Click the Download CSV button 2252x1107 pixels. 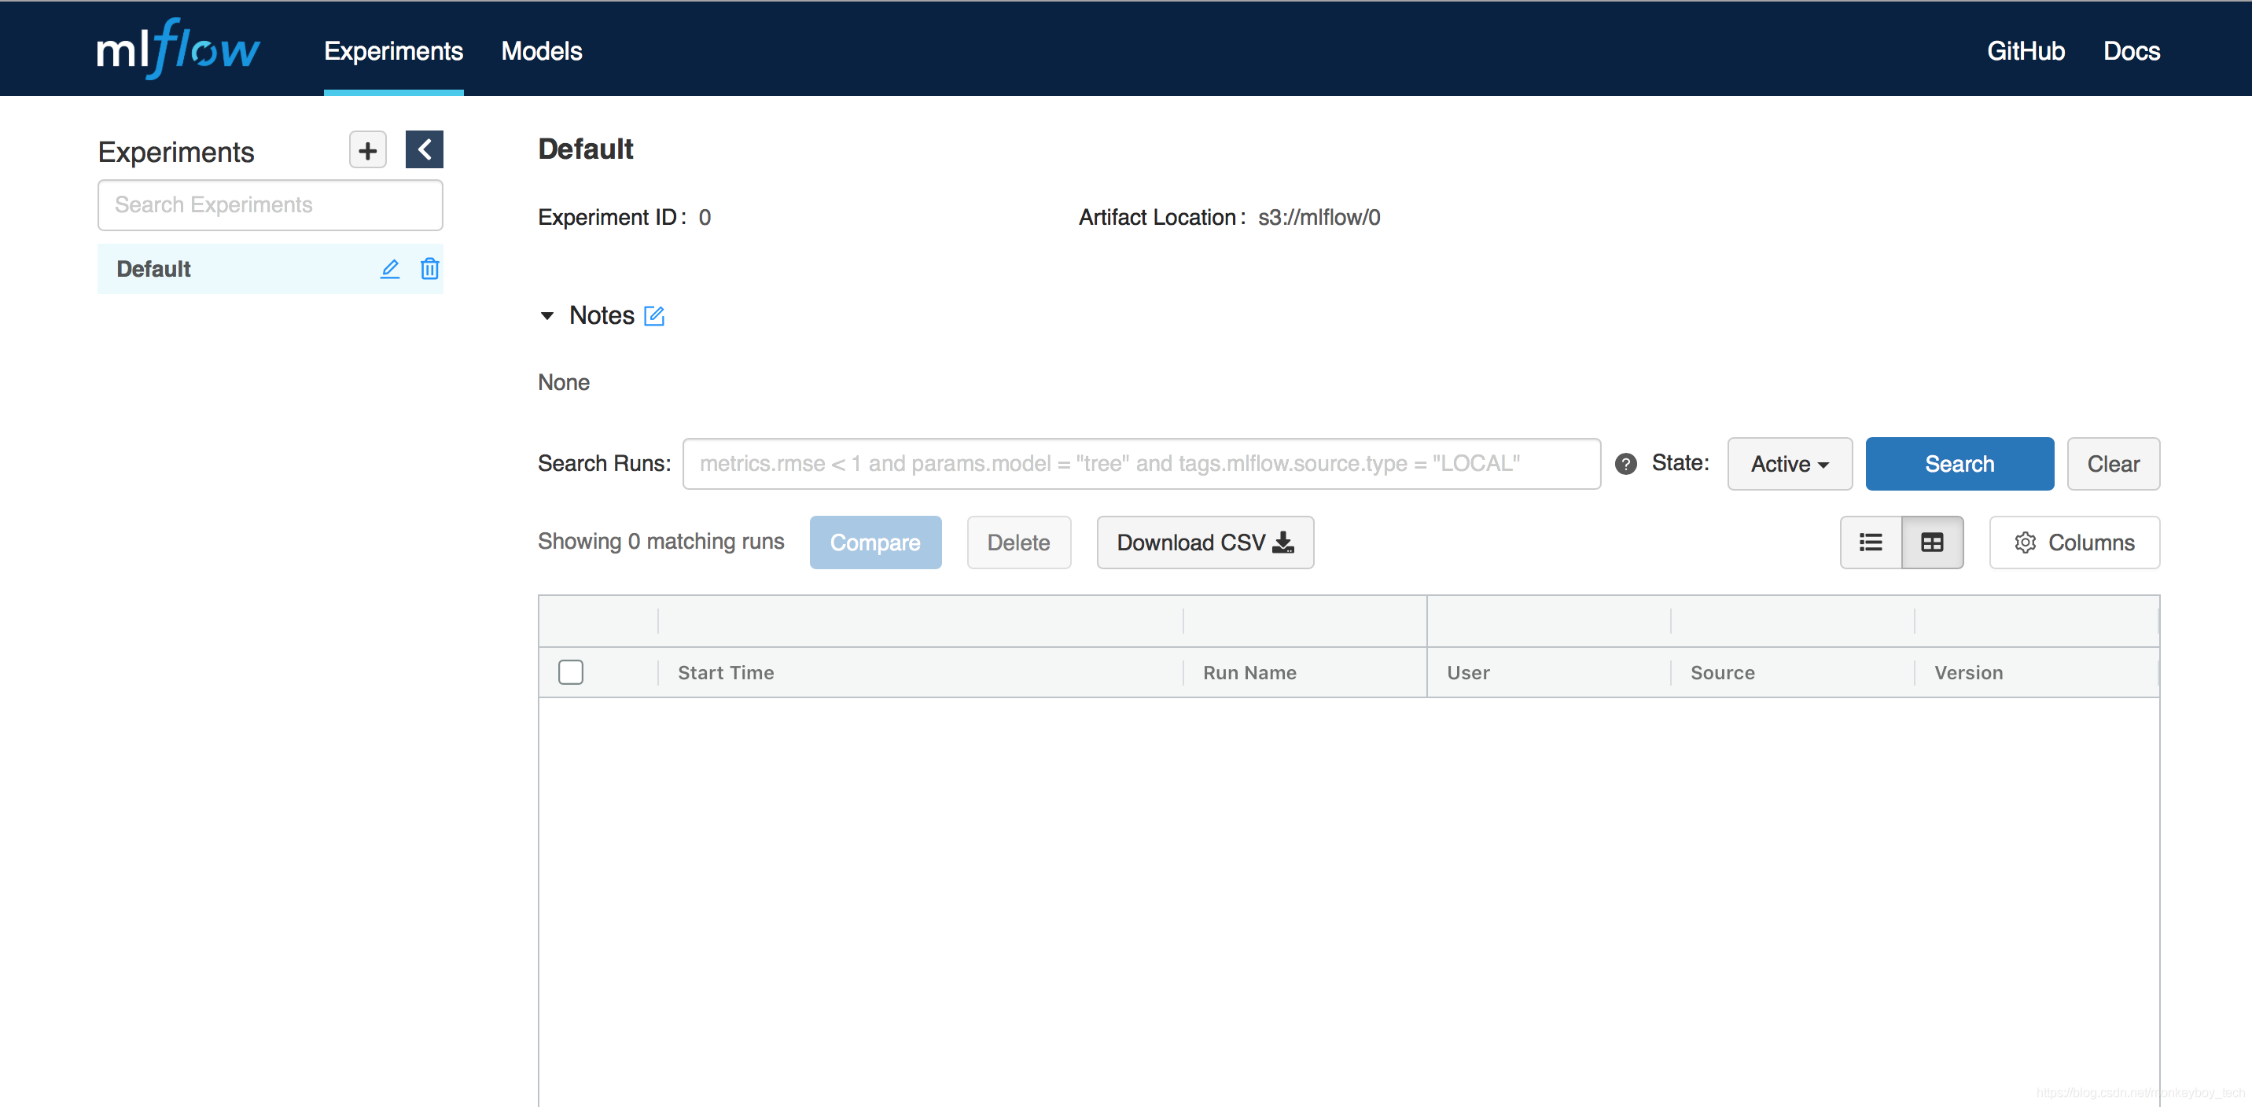pos(1199,542)
